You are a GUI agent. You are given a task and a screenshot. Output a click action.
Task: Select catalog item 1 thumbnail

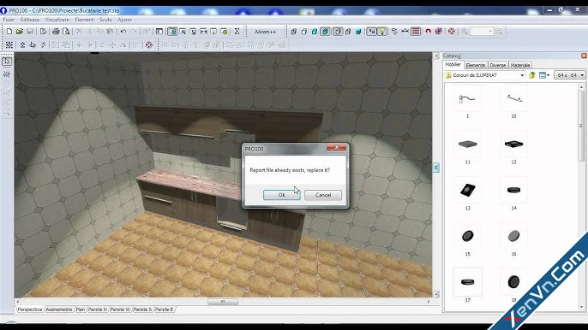pos(467,98)
